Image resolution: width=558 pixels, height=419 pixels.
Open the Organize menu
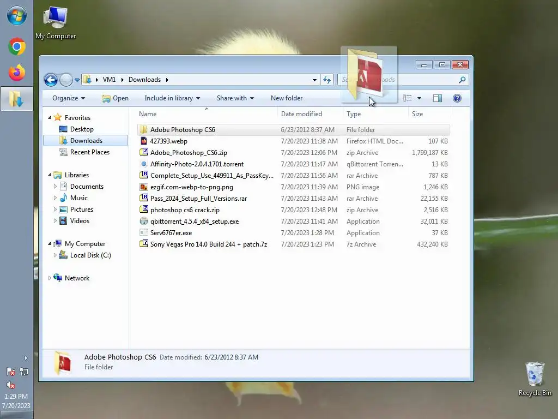click(69, 98)
